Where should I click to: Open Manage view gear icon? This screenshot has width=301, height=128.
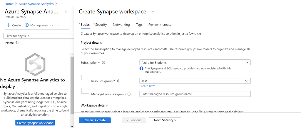27,25
